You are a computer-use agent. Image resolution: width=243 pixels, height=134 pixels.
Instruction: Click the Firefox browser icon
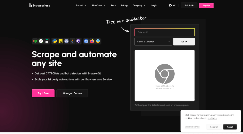[x=92, y=41]
